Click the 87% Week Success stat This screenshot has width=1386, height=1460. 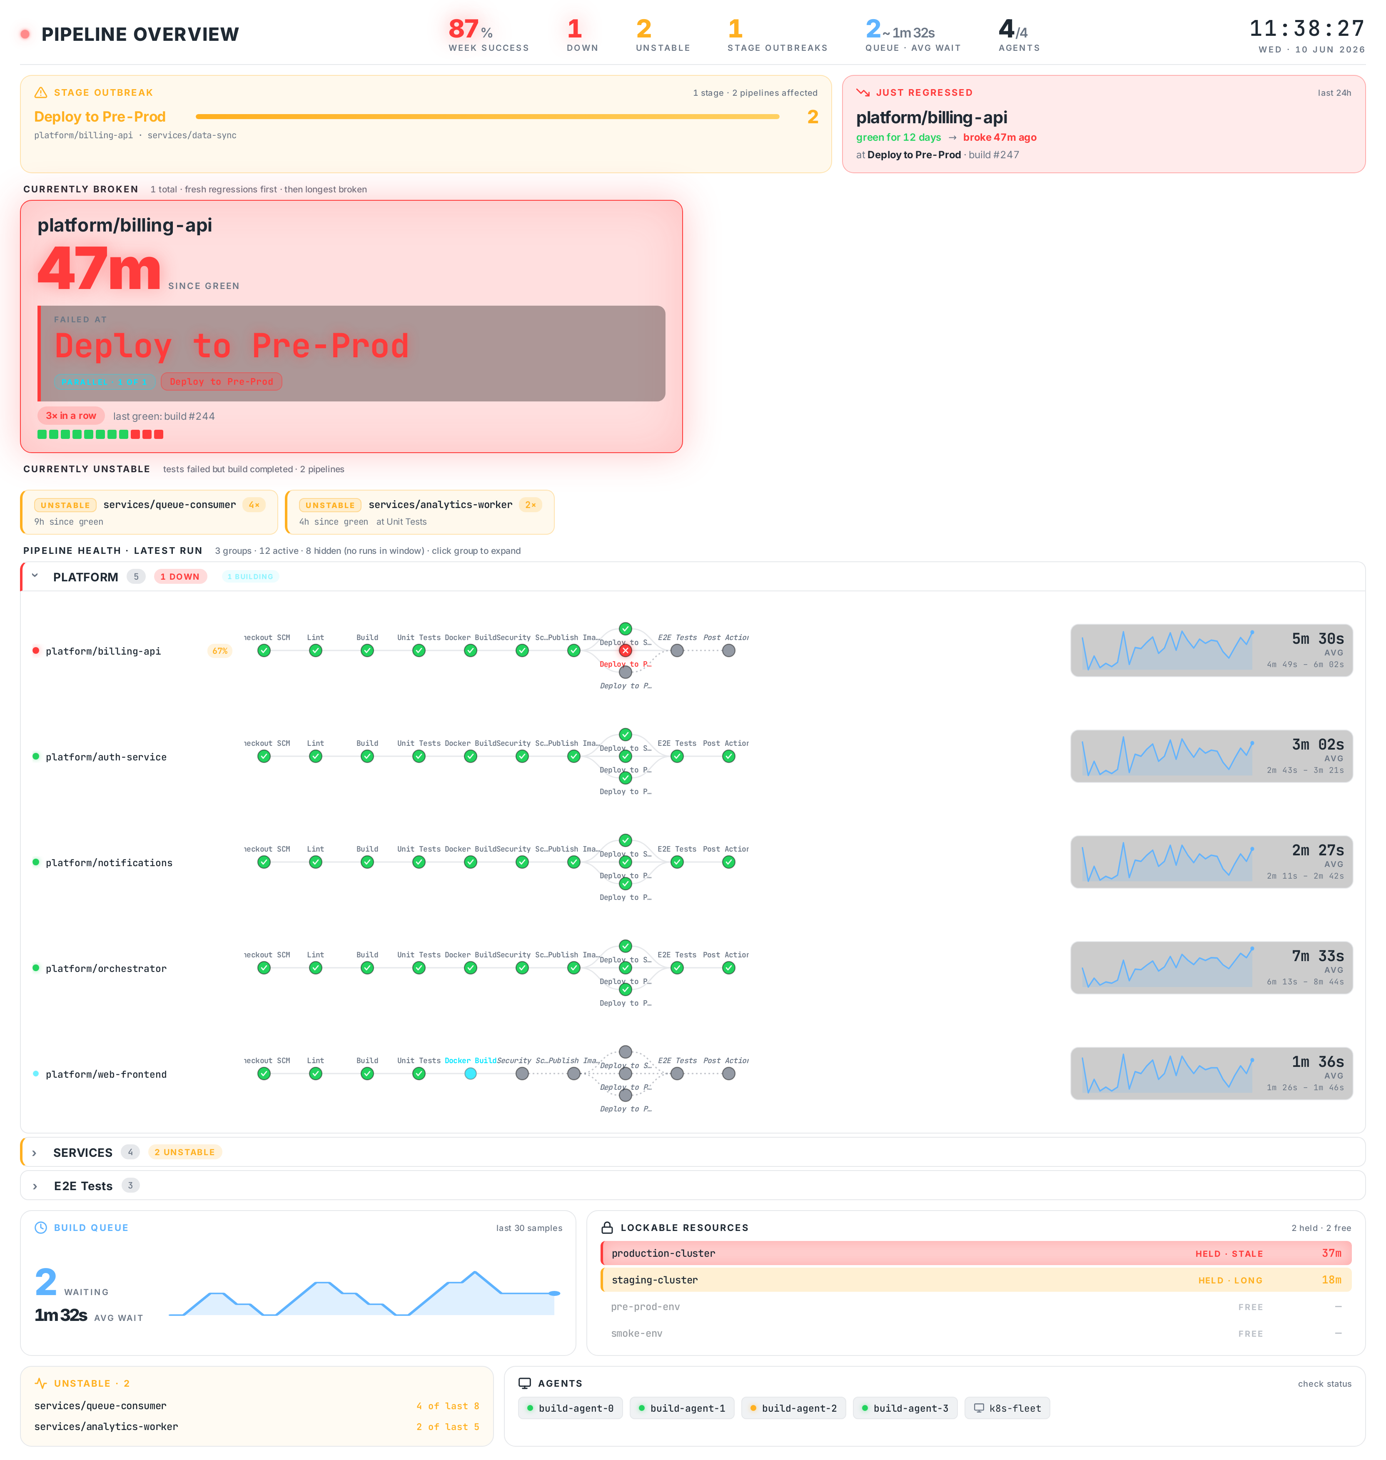(489, 35)
